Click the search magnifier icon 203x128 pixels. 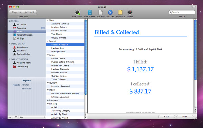[171, 12]
